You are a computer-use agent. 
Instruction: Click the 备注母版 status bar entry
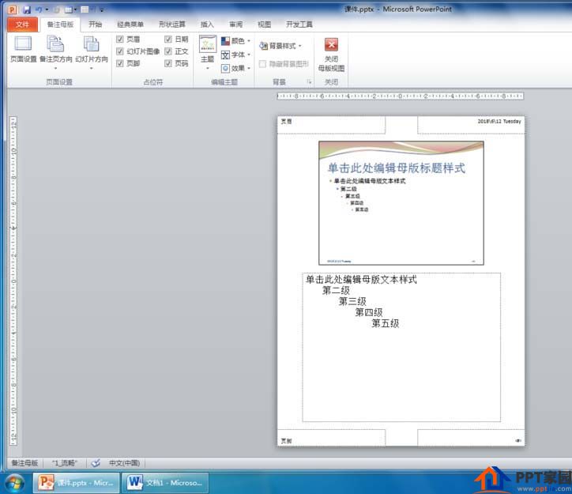pos(24,463)
